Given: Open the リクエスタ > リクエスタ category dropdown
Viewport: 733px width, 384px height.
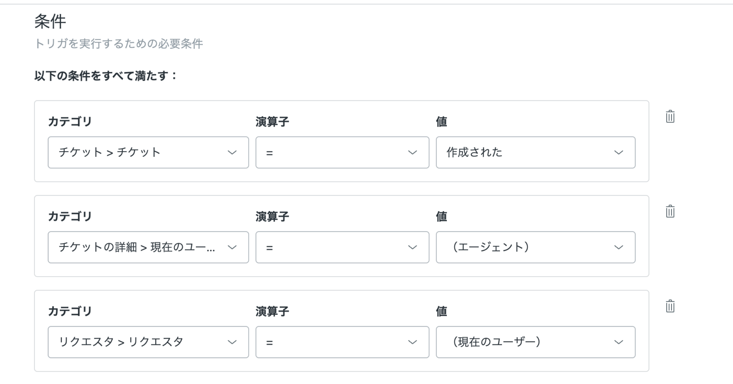Looking at the screenshot, I should coord(148,342).
